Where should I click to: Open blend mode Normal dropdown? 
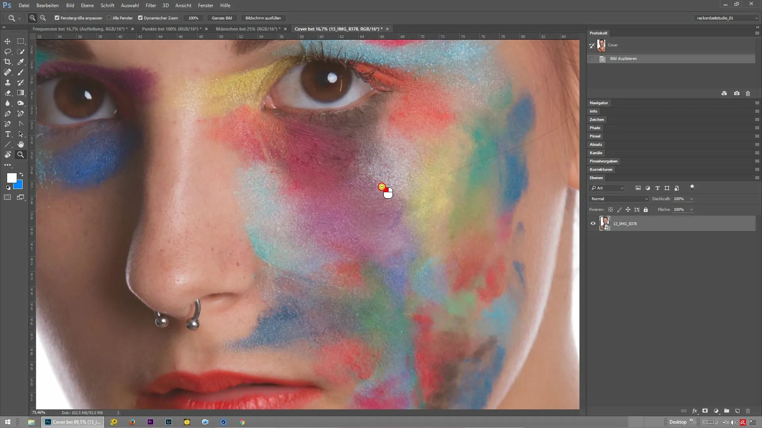point(619,199)
